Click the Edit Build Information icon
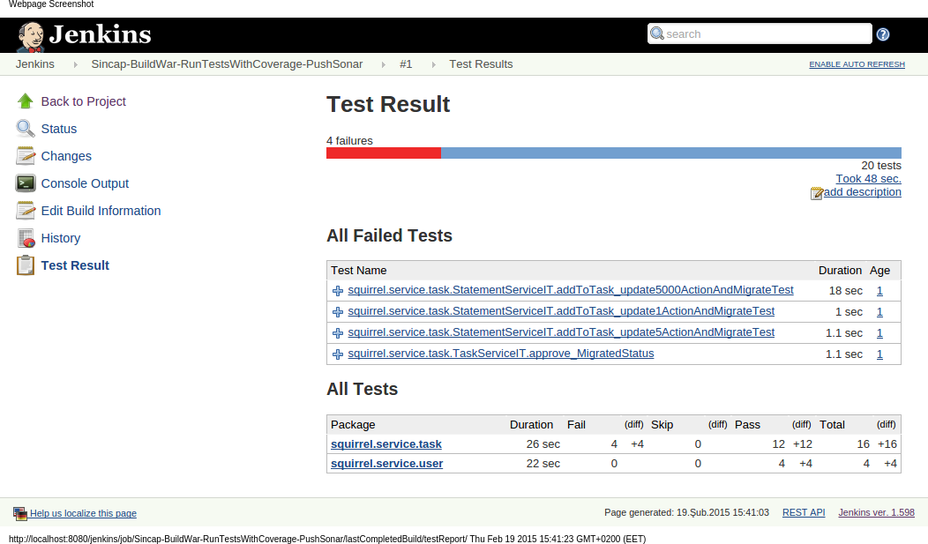The width and height of the screenshot is (928, 544). (x=26, y=211)
